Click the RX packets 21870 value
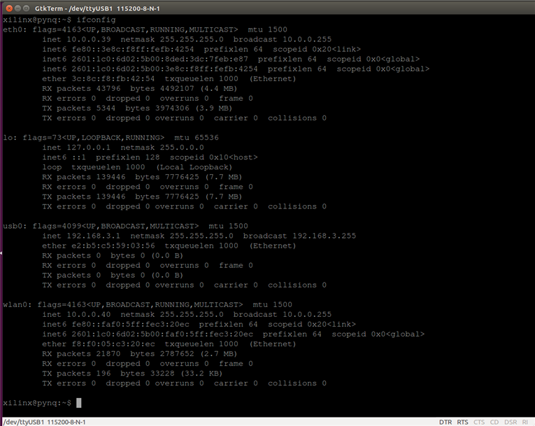The height and width of the screenshot is (426, 535). point(108,354)
